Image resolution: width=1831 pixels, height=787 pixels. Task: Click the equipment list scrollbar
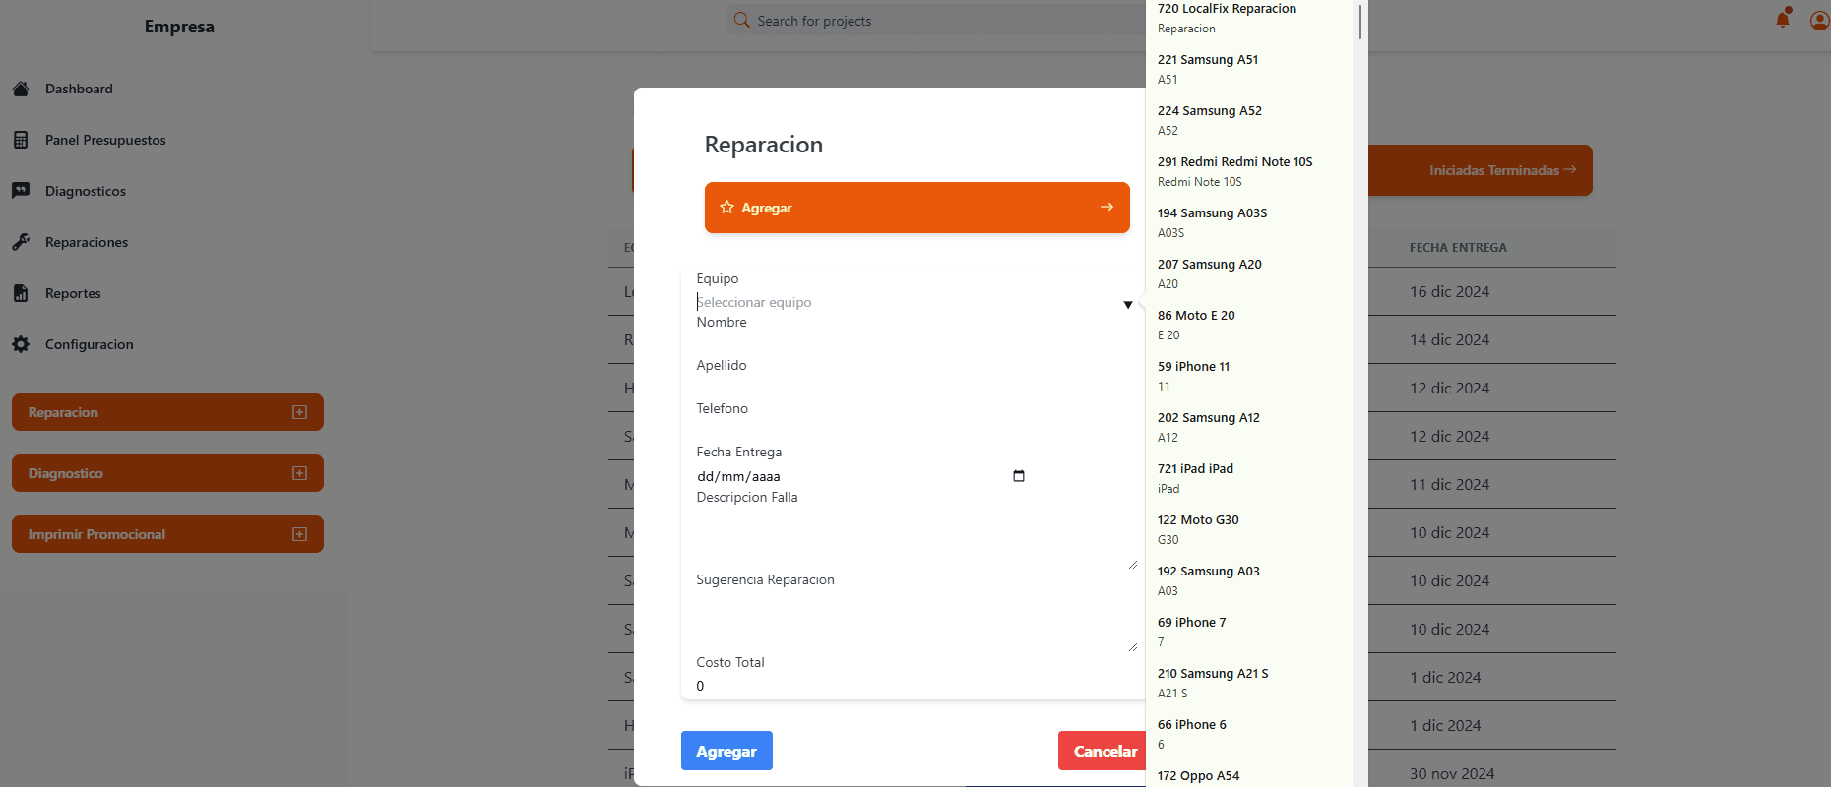pyautogui.click(x=1359, y=22)
